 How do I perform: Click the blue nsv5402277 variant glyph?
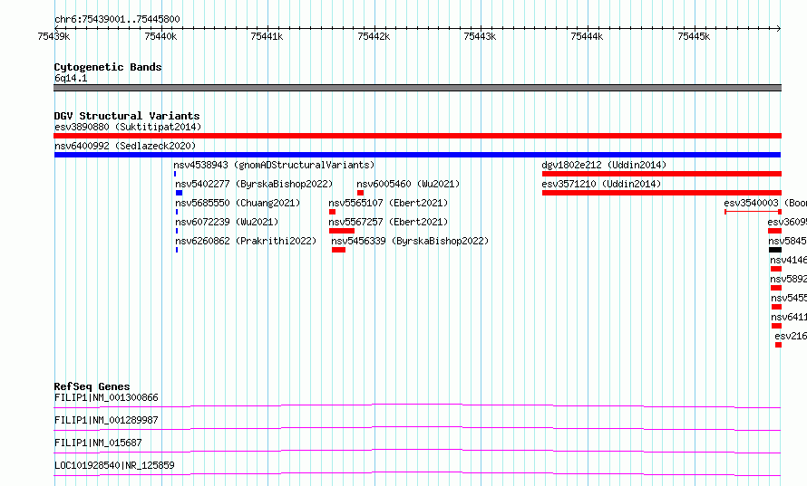coord(180,193)
